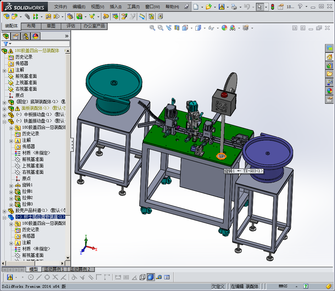This screenshot has width=335, height=291.
Task: Click the double-chevron to expand panel tabs
Action: click(x=67, y=36)
